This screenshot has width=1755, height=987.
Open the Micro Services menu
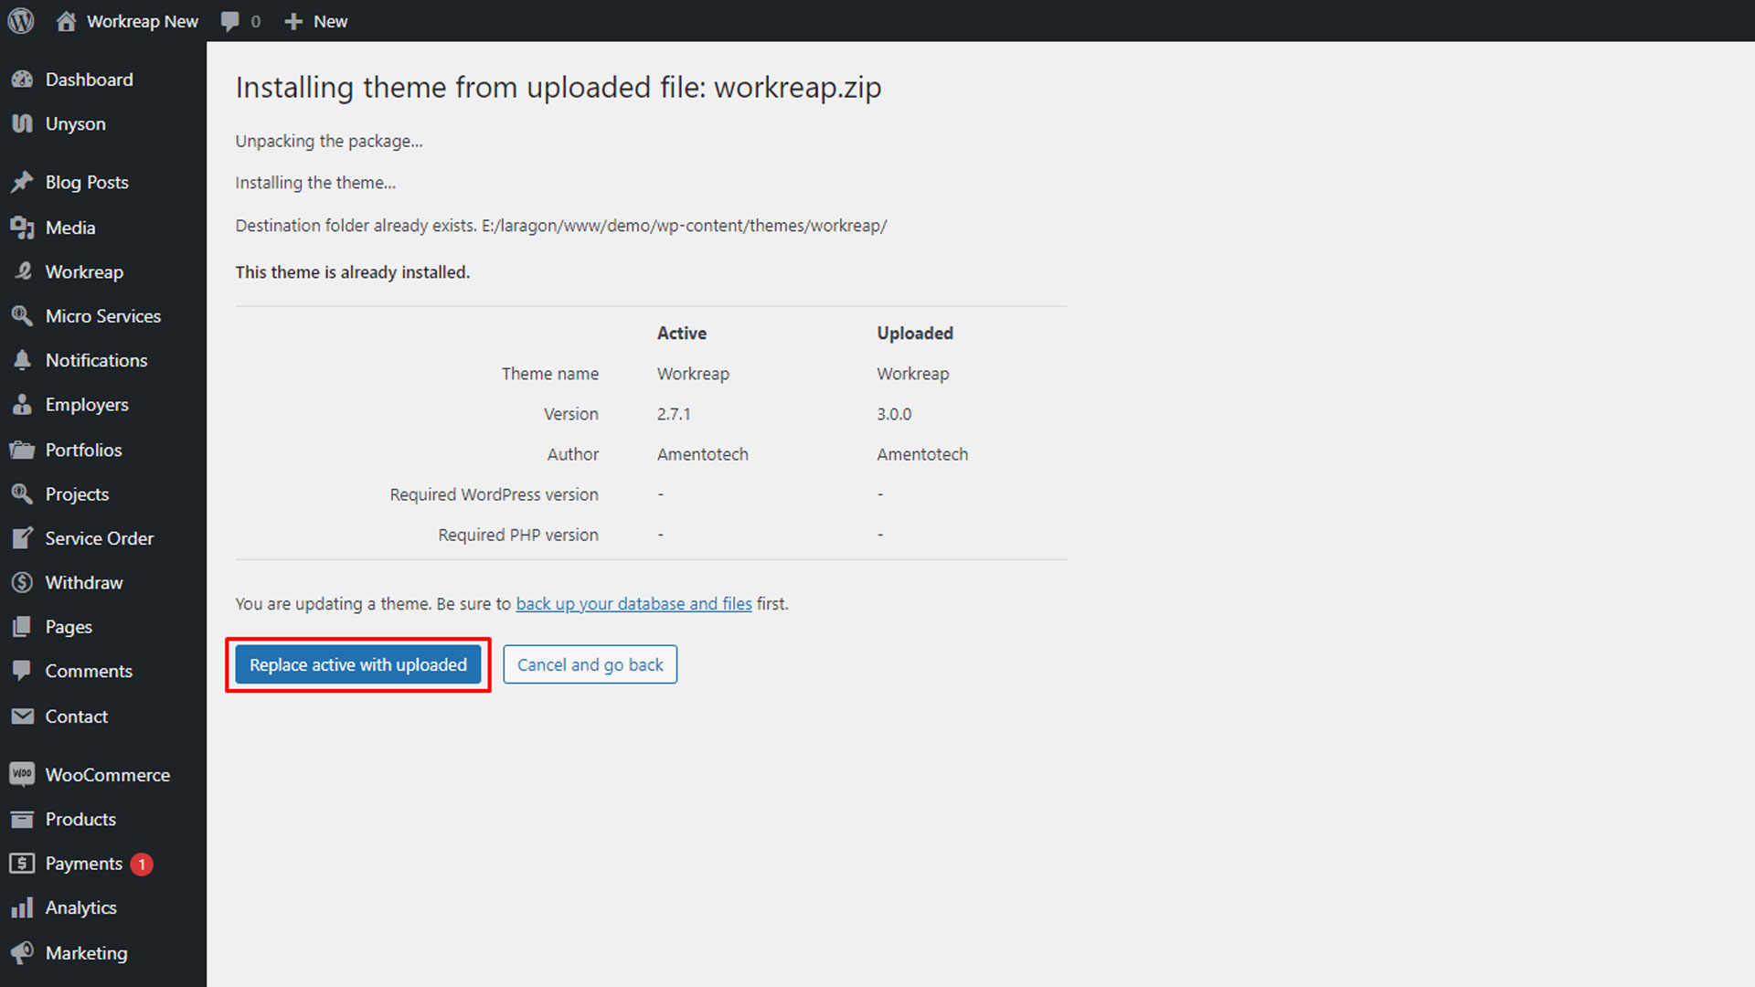tap(102, 316)
